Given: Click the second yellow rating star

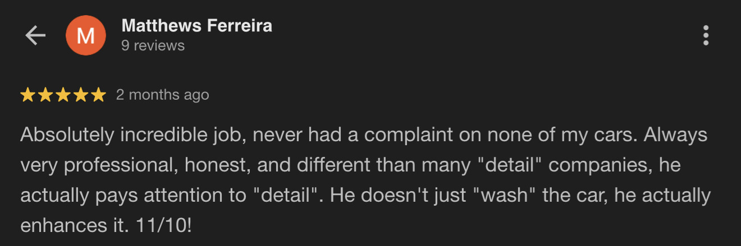Looking at the screenshot, I should [45, 95].
